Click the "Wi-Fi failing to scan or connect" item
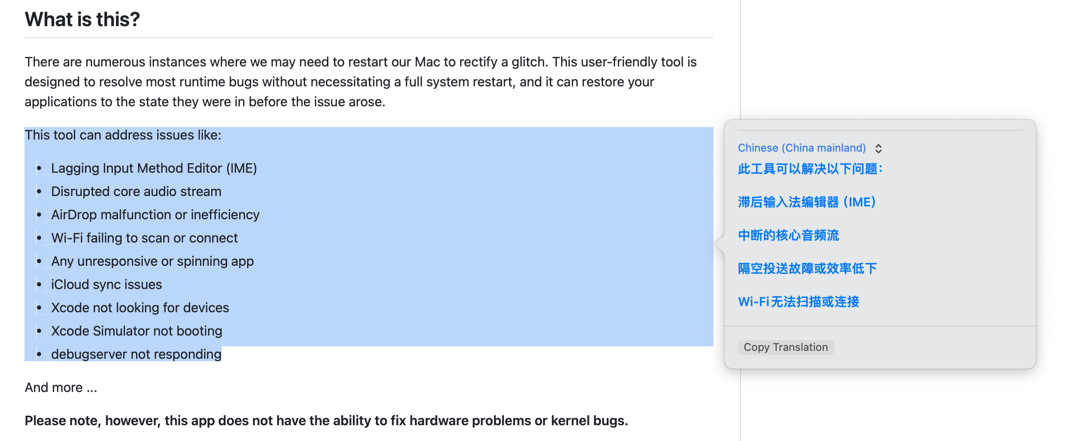Viewport: 1079px width, 441px height. coord(144,238)
